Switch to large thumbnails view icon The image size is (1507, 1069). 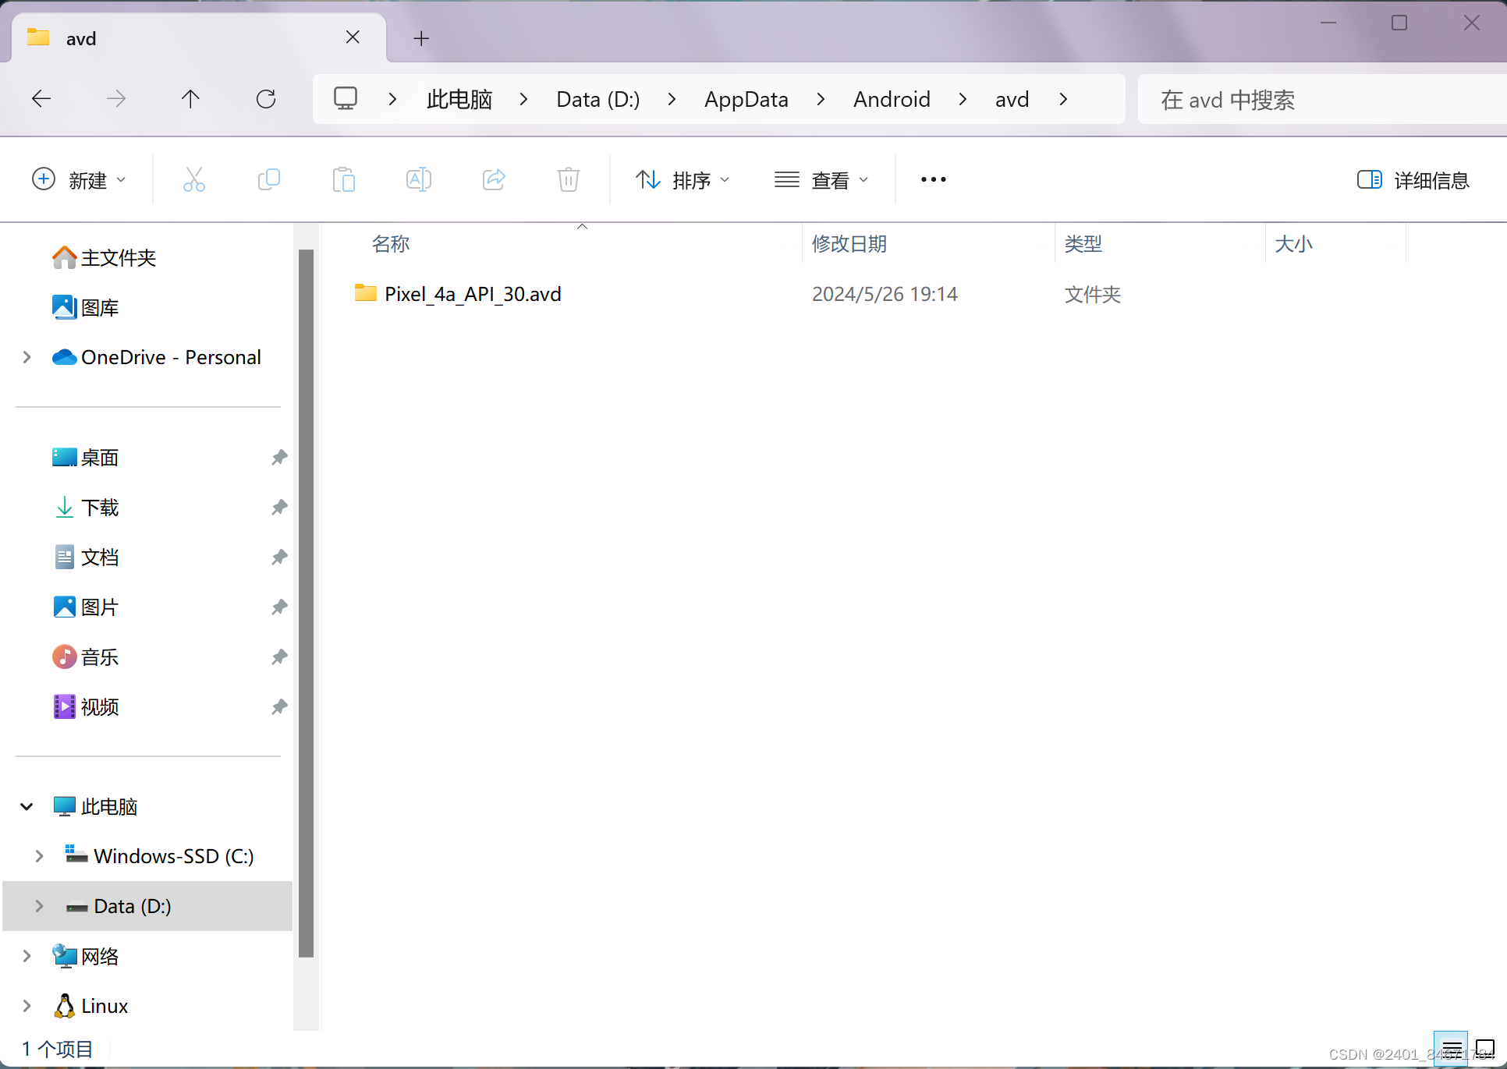(x=1484, y=1048)
